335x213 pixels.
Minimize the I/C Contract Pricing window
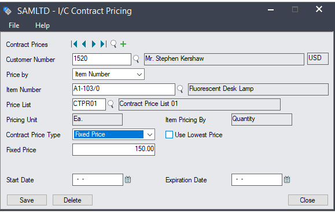click(271, 10)
